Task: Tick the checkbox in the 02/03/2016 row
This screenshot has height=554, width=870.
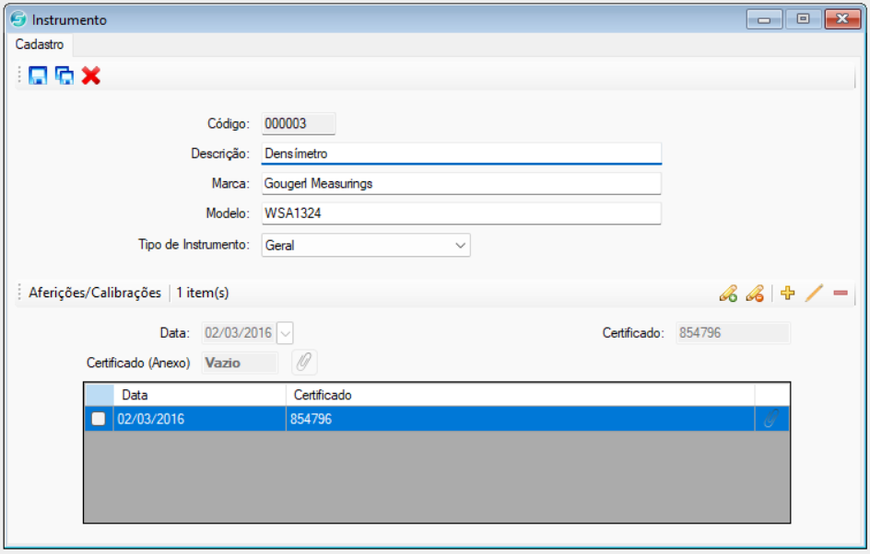Action: pyautogui.click(x=98, y=419)
